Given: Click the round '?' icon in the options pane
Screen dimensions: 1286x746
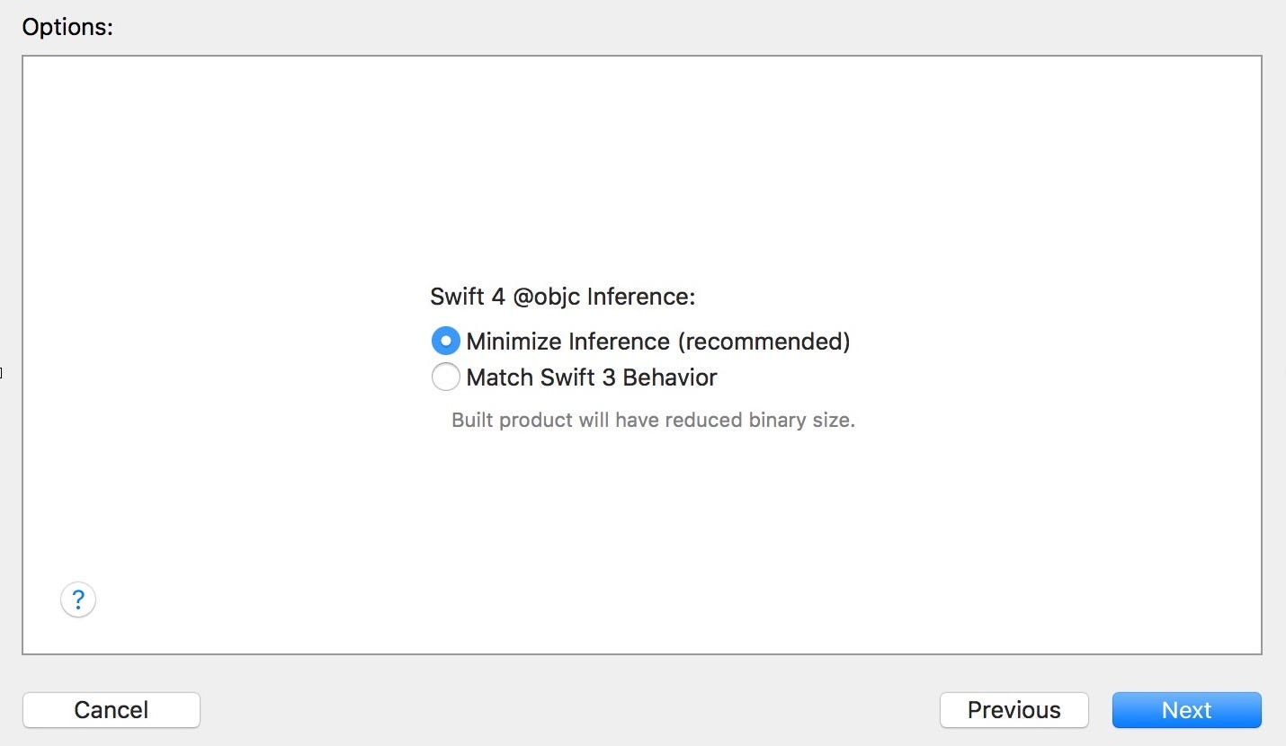Looking at the screenshot, I should coord(78,599).
